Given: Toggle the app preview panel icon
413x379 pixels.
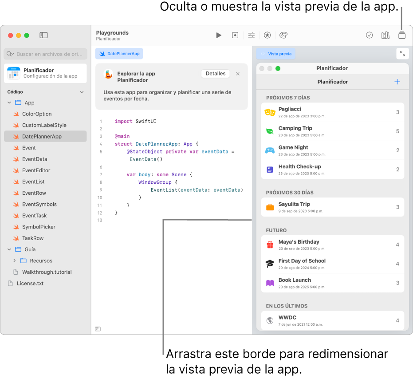Looking at the screenshot, I should tap(401, 35).
